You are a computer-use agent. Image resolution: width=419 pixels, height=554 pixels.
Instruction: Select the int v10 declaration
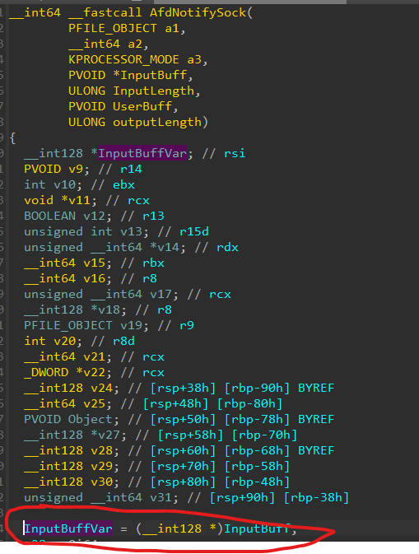pyautogui.click(x=53, y=184)
